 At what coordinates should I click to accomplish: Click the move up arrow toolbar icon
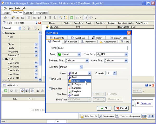pos(50,18)
